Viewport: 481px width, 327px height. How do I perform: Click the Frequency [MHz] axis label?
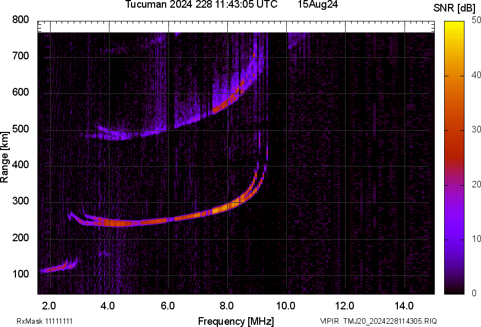coord(236,321)
